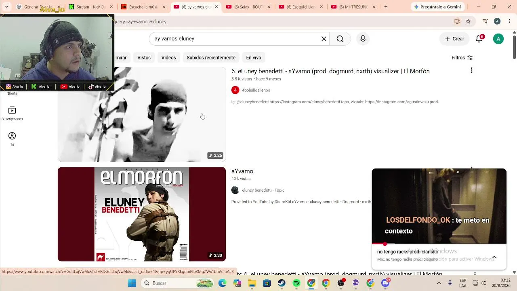This screenshot has height=291, width=517.
Task: Open a new browser tab
Action: tap(386, 7)
